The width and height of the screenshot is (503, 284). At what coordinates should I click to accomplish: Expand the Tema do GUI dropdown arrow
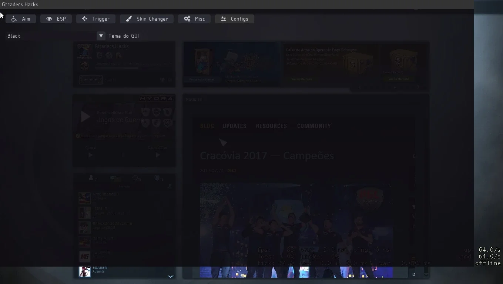(101, 36)
